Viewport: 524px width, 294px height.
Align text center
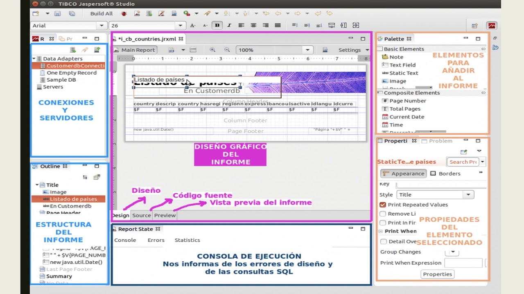pos(253,25)
